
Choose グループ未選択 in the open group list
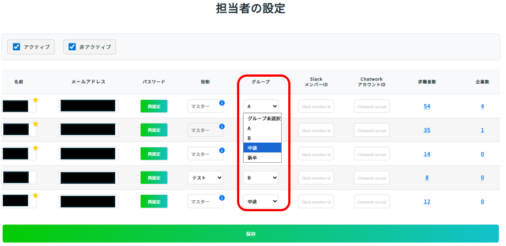click(x=262, y=119)
